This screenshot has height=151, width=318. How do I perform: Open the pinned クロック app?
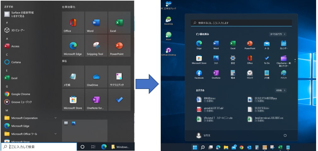tap(250, 75)
